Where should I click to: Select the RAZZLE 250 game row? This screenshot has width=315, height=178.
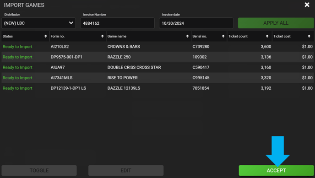(157, 57)
